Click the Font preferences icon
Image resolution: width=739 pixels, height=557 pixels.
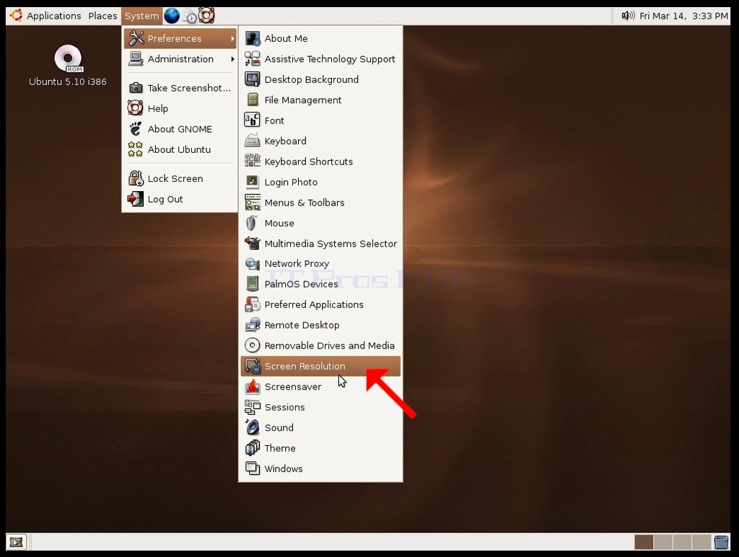253,120
